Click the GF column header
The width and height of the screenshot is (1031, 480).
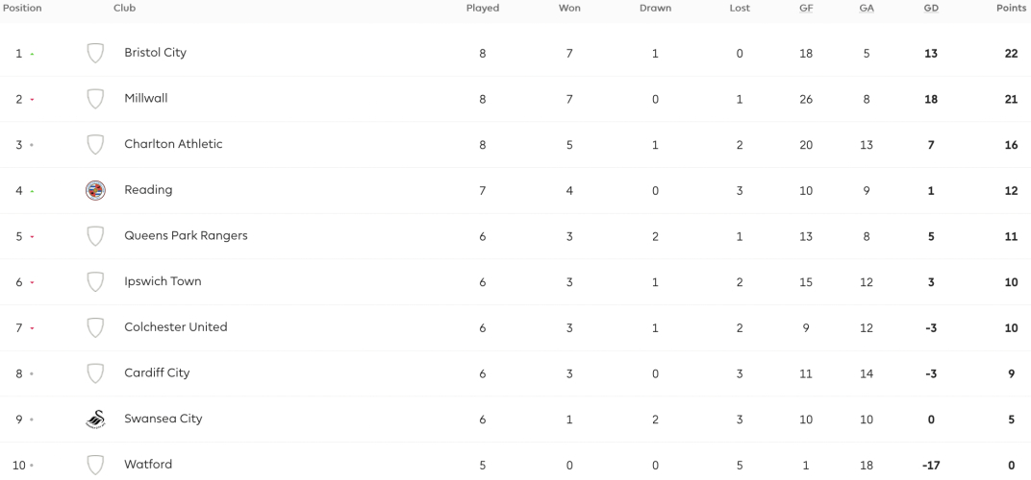pos(806,8)
